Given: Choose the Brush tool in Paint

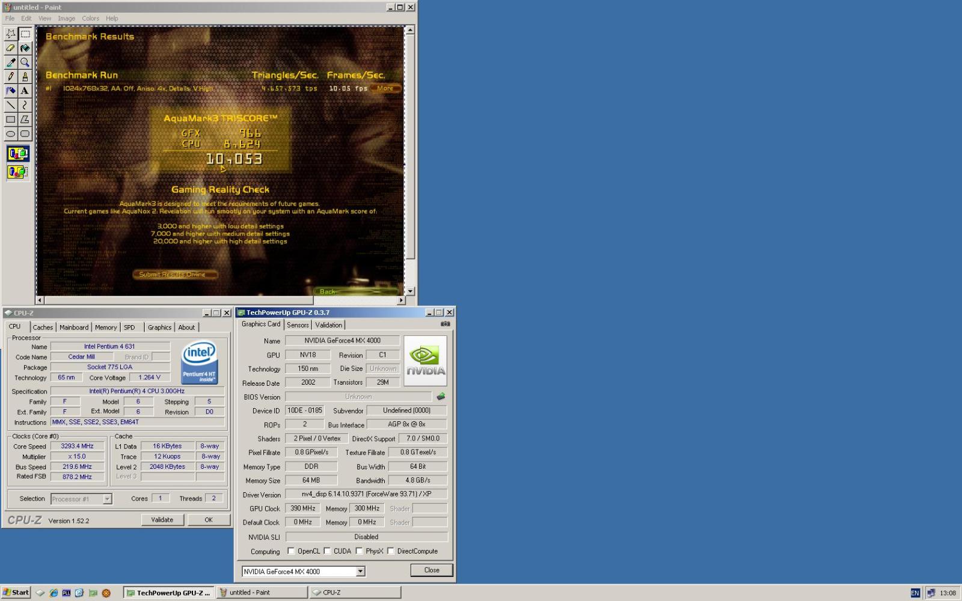Looking at the screenshot, I should tap(25, 76).
